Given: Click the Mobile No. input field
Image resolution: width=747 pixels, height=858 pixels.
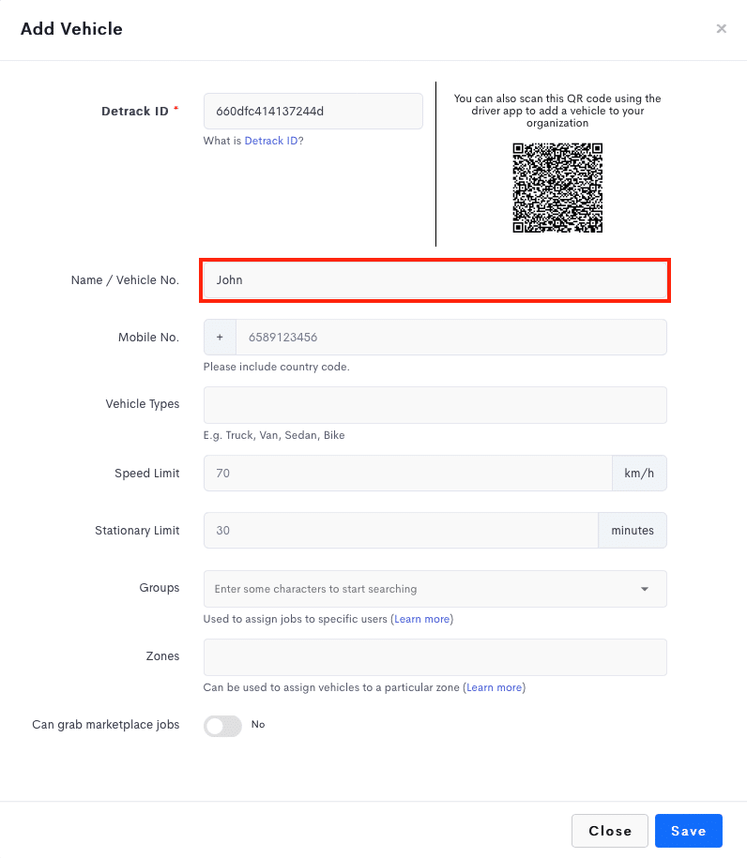Looking at the screenshot, I should point(451,337).
